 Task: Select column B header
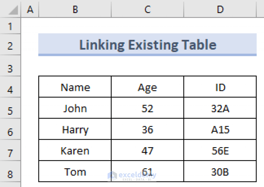pos(75,9)
